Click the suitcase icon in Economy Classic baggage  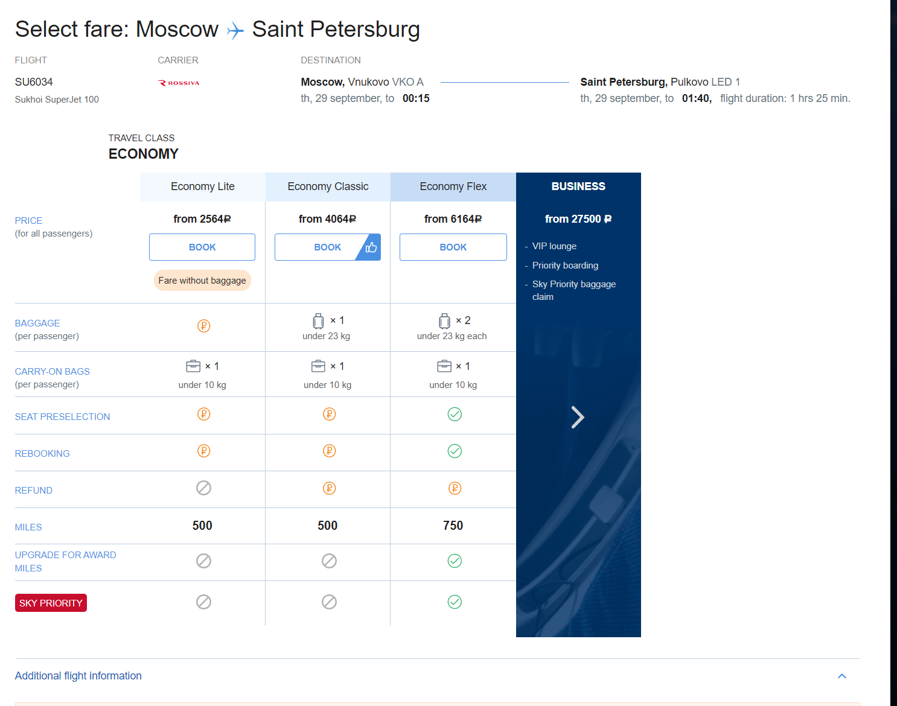(318, 321)
